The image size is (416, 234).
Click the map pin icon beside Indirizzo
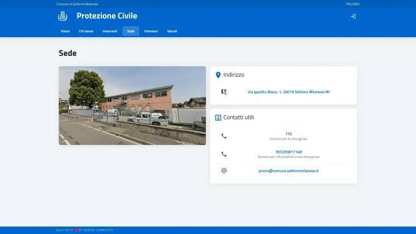(x=218, y=75)
